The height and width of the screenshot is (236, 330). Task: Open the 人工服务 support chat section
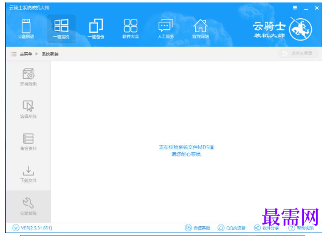point(166,29)
